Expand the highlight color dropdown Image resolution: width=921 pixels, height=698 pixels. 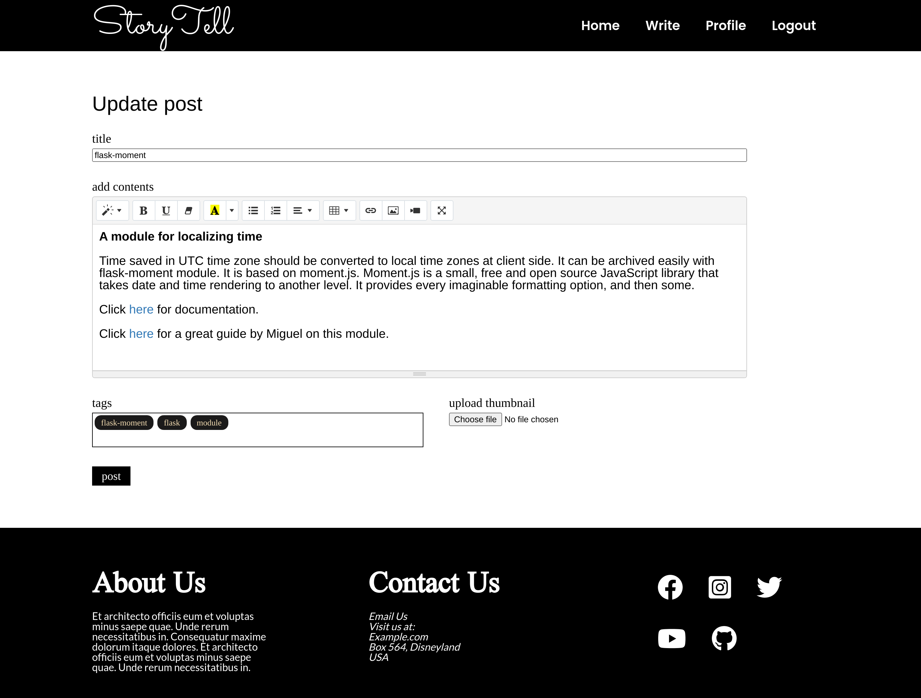click(231, 210)
